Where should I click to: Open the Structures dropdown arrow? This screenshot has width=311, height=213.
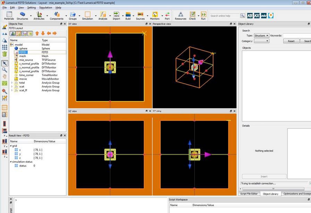point(31,16)
